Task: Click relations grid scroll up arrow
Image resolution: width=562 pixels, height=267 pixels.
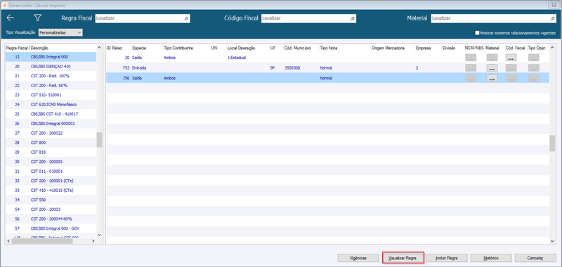Action: (x=552, y=48)
